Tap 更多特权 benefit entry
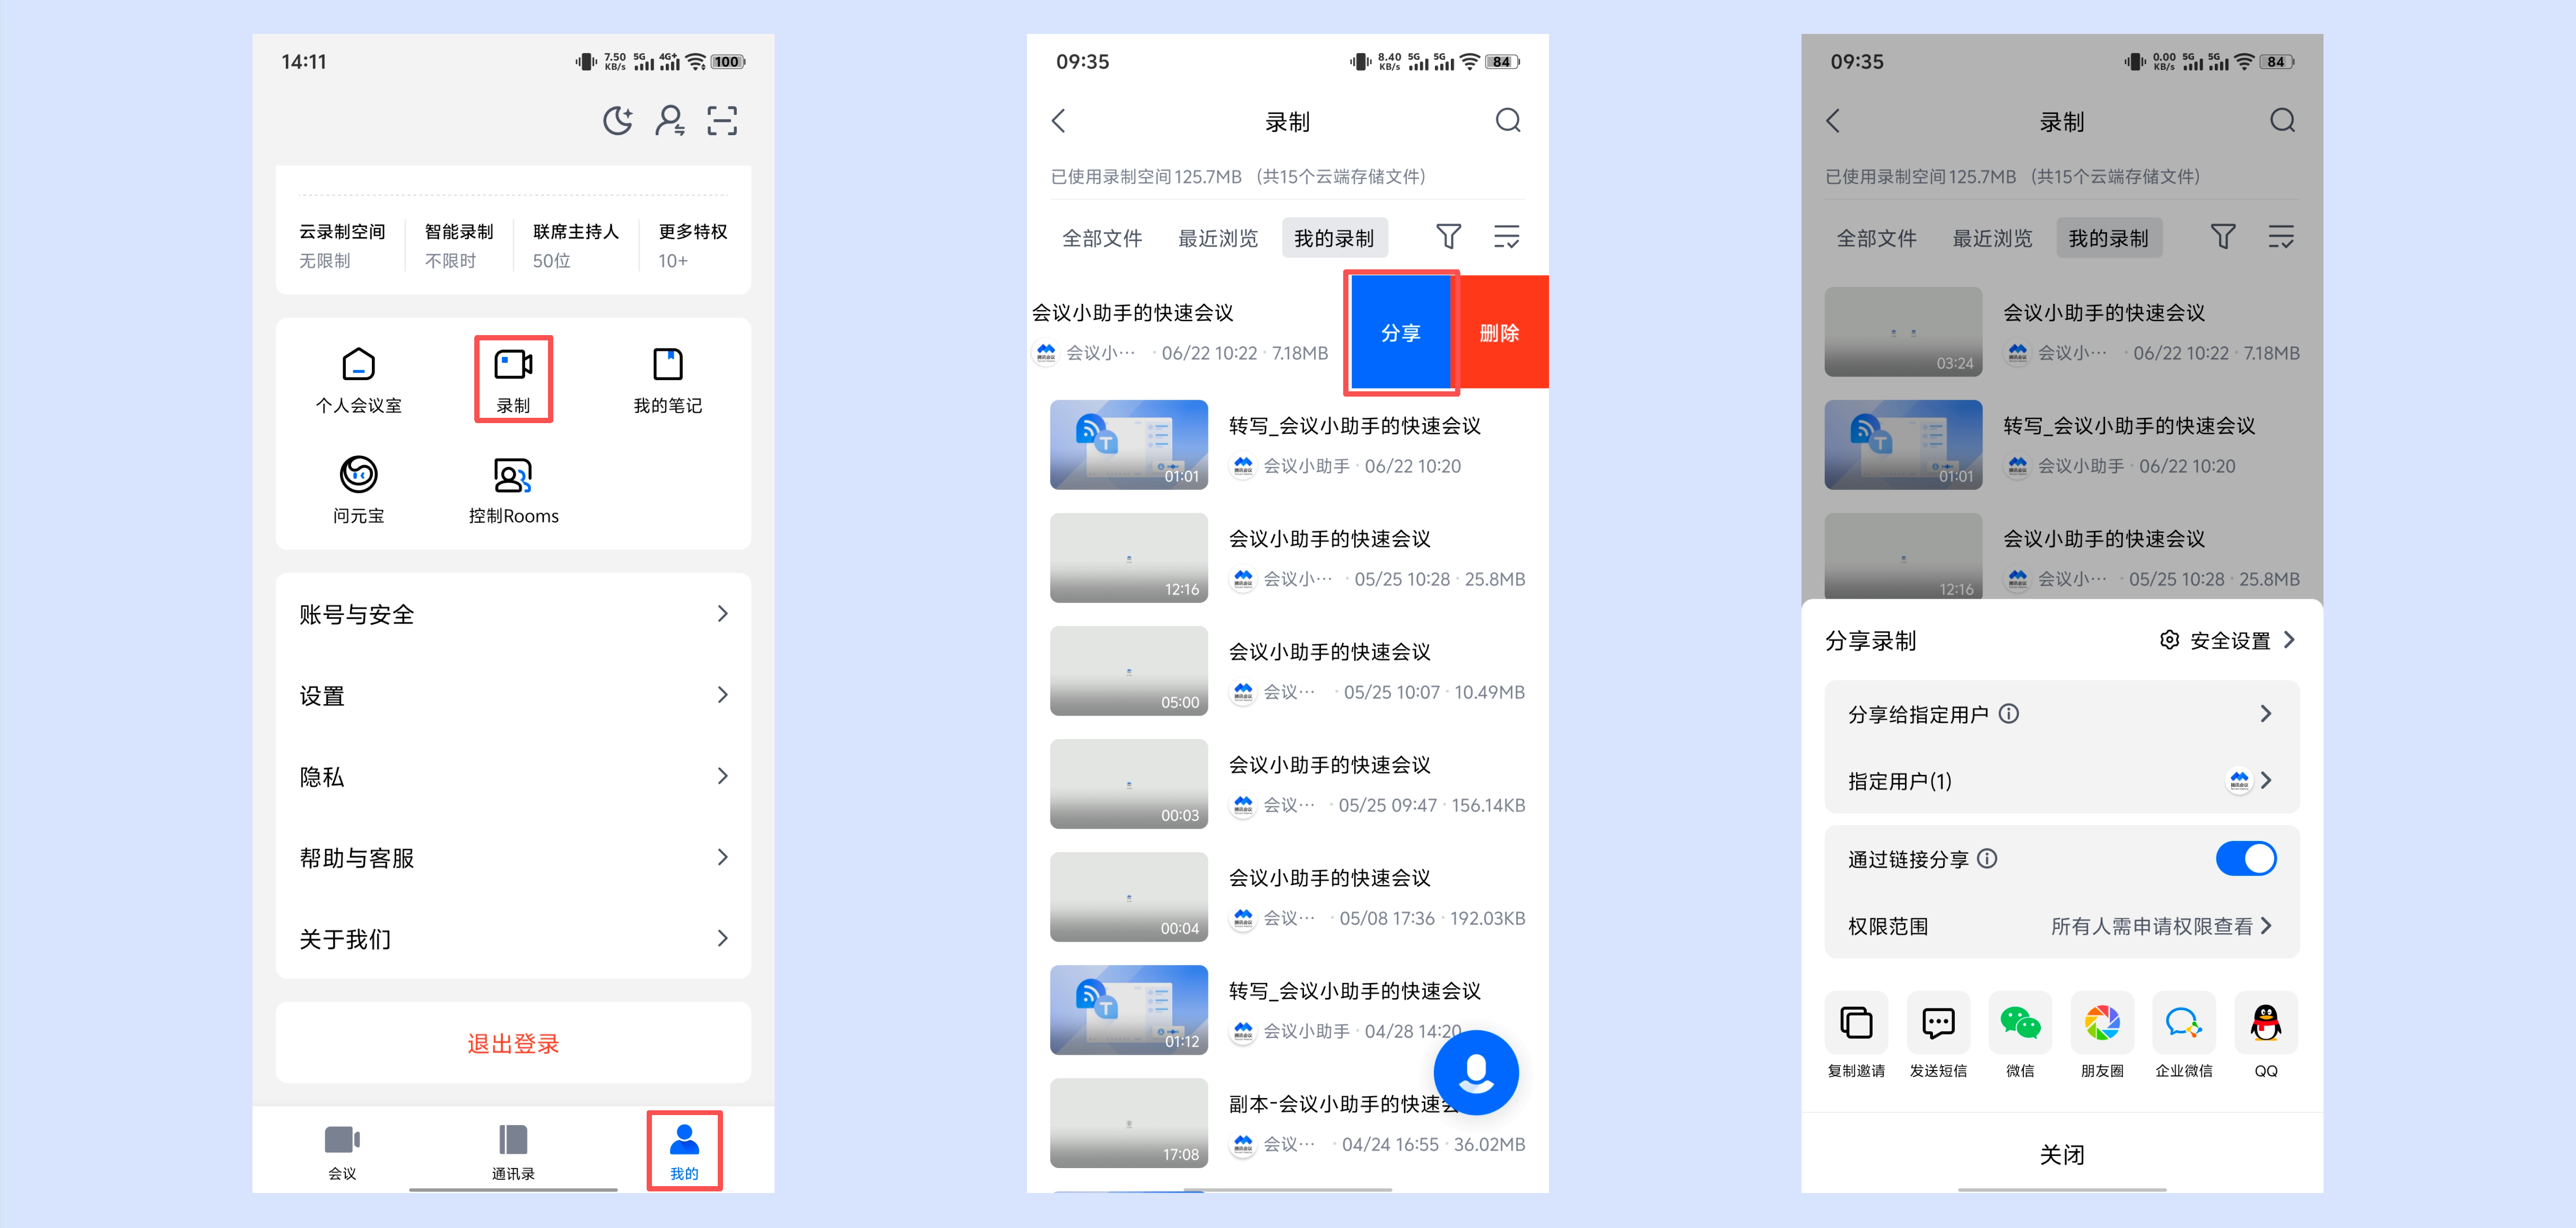Image resolution: width=2576 pixels, height=1228 pixels. click(x=692, y=245)
